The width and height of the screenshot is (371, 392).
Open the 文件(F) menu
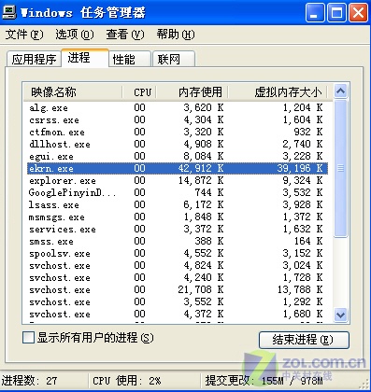click(24, 35)
